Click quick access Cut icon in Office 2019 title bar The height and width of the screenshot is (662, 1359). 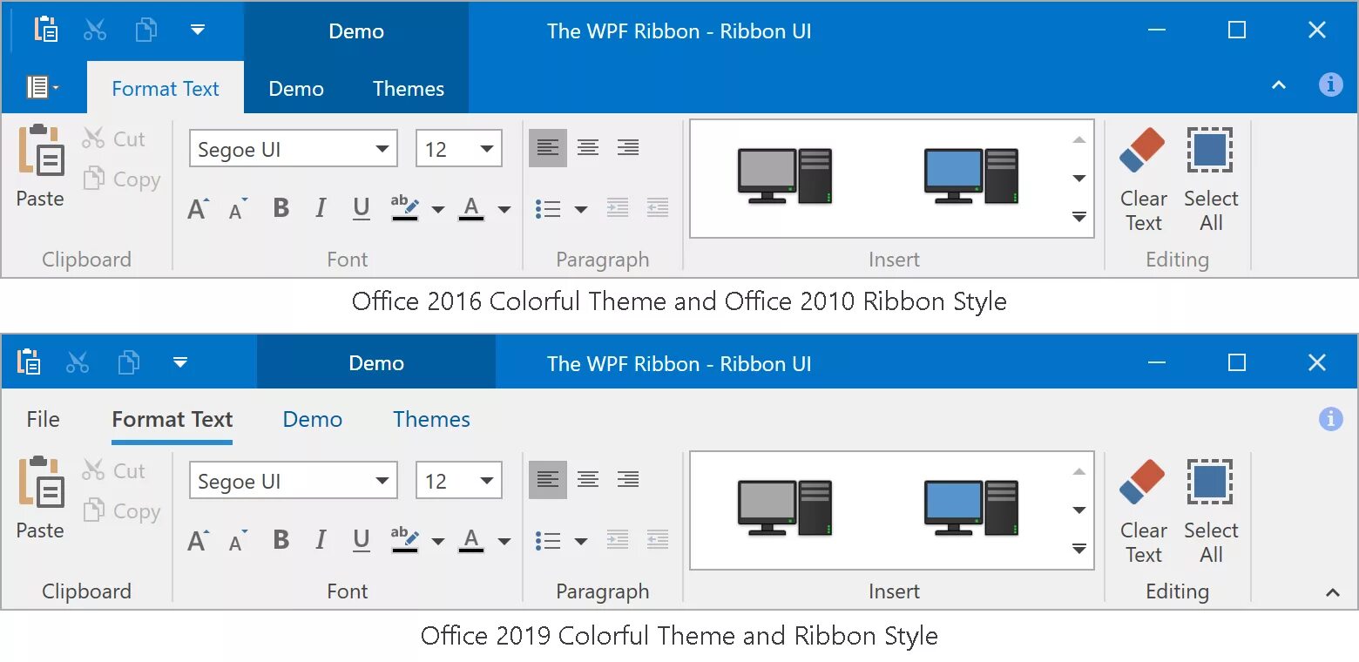coord(78,362)
